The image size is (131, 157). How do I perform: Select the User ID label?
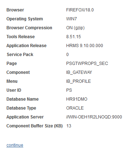(x=14, y=90)
